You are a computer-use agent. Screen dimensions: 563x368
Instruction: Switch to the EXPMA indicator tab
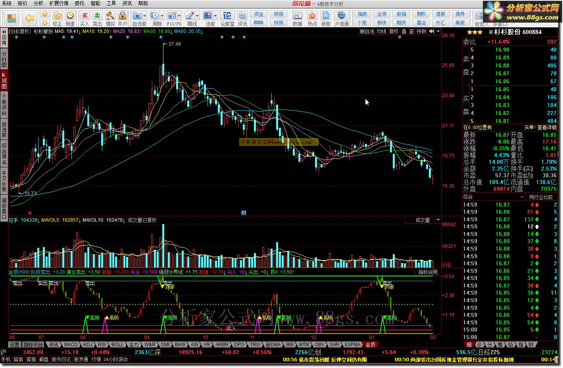pyautogui.click(x=352, y=345)
